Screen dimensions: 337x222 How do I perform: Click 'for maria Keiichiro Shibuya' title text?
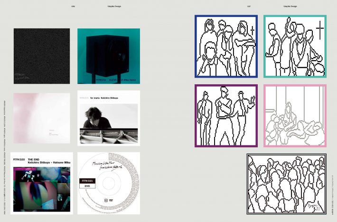[104, 98]
